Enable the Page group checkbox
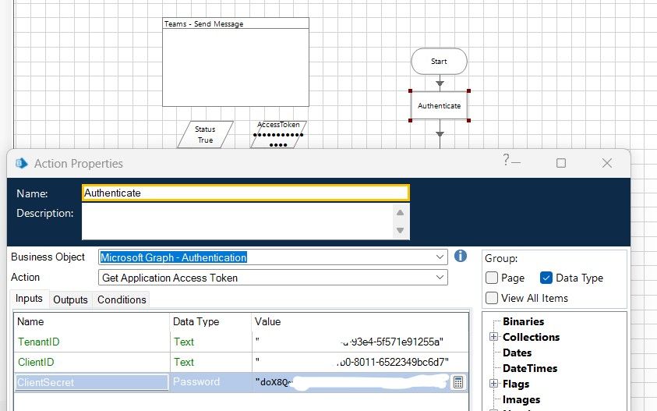Viewport: 657px width, 411px height. pos(492,278)
